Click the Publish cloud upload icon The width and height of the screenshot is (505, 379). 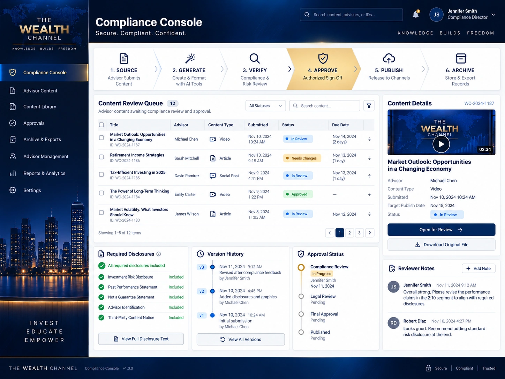pos(389,58)
